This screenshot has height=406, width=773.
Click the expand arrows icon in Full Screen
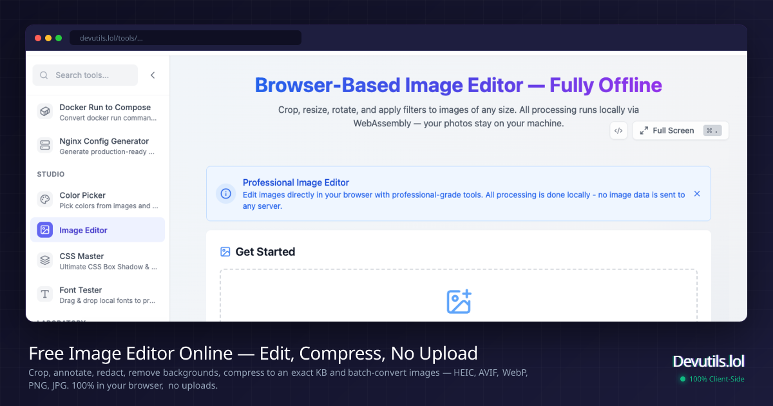tap(644, 130)
